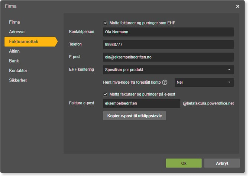The height and width of the screenshot is (177, 249).
Task: Click the EHF kontering label
Action: tap(81, 70)
